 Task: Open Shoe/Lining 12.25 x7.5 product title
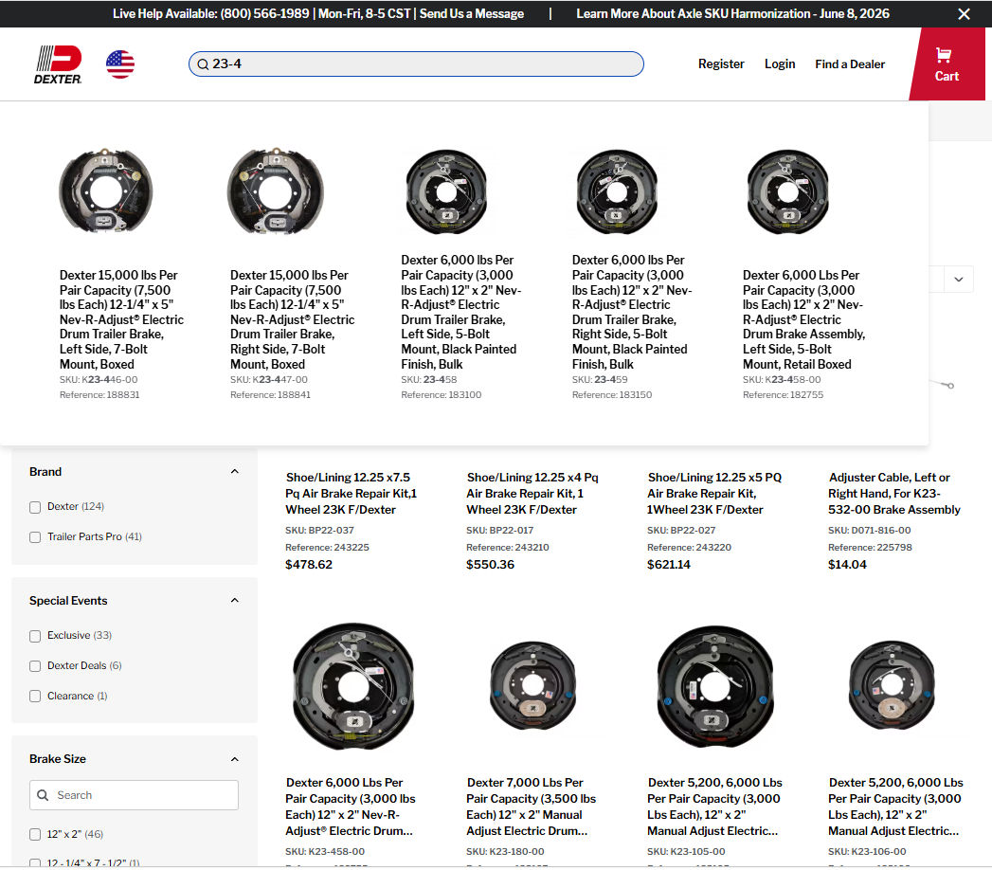[x=352, y=494]
